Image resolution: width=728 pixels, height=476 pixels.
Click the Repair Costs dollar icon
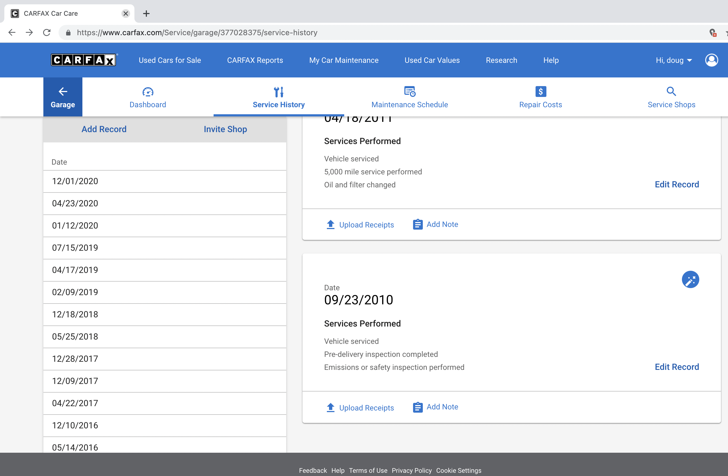coord(540,91)
